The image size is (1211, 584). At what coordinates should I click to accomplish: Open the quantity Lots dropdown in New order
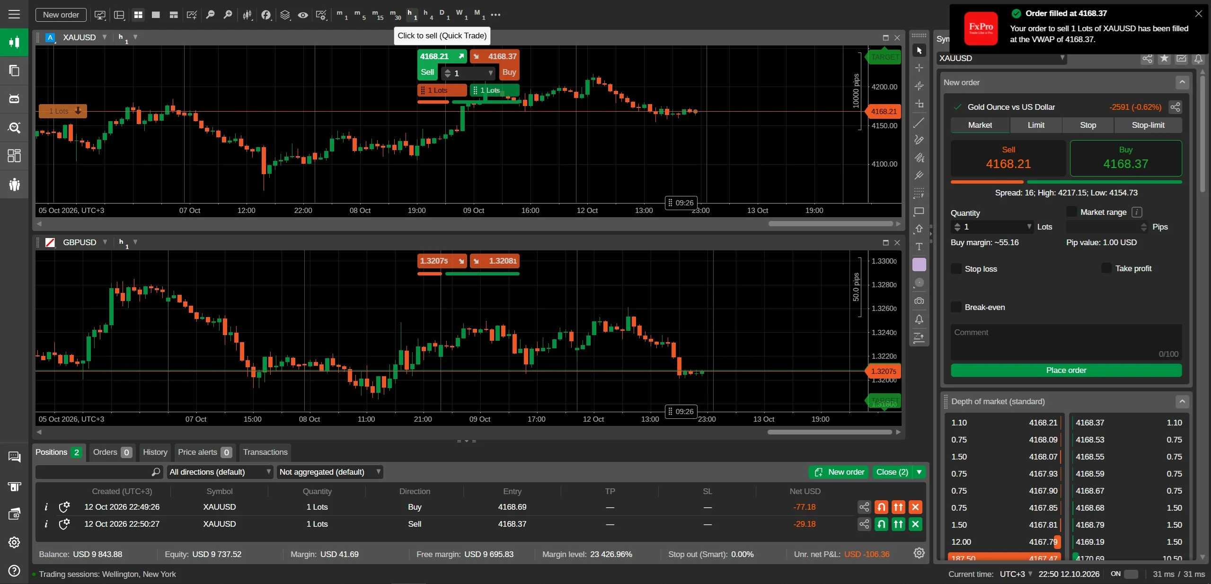[x=1029, y=227]
